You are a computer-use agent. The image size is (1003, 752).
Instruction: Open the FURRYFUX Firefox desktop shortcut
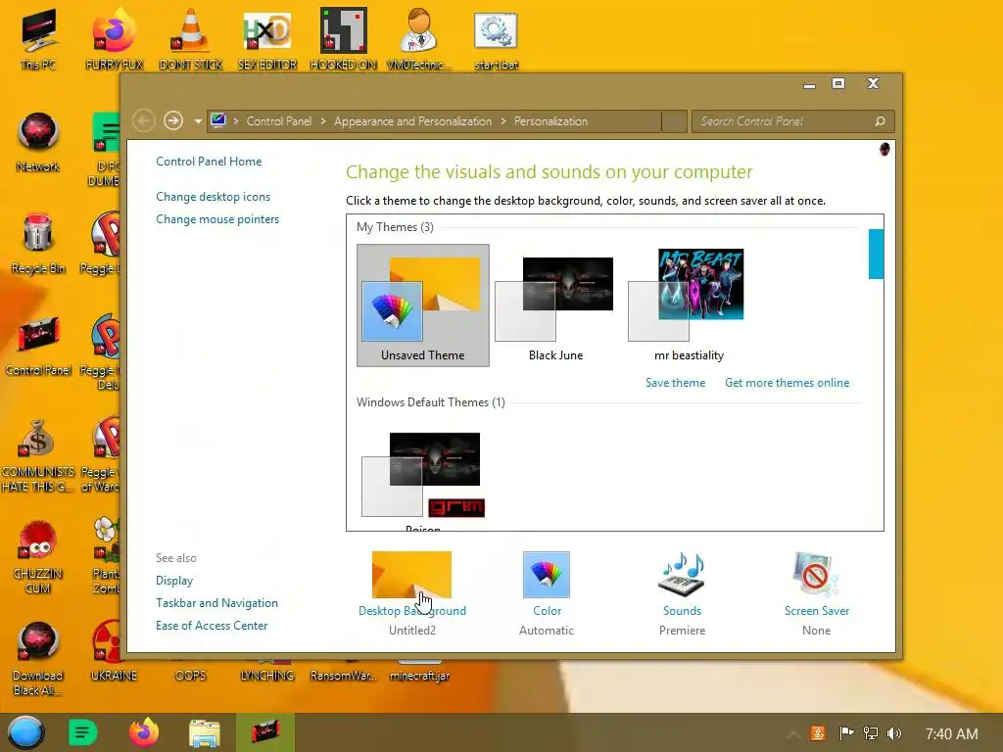pos(114,38)
